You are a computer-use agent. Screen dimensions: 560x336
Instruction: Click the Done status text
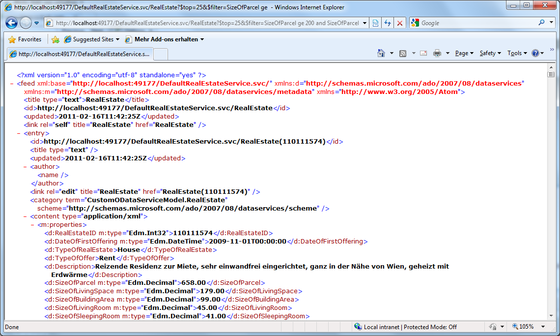click(12, 327)
